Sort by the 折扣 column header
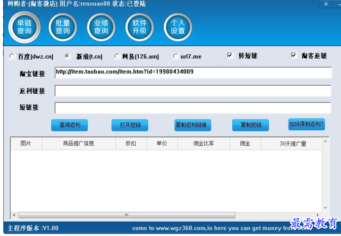341x236 pixels. pos(131,143)
